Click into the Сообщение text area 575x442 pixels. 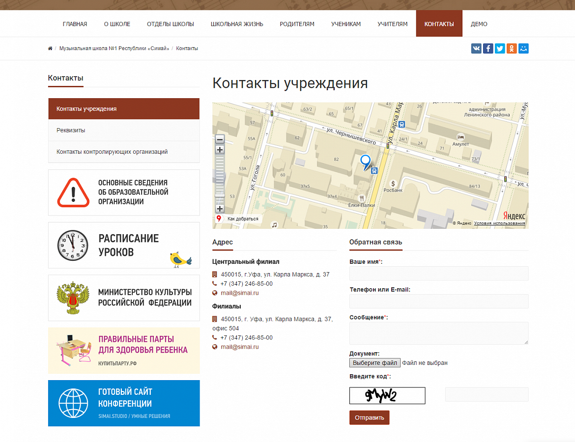[x=439, y=333]
